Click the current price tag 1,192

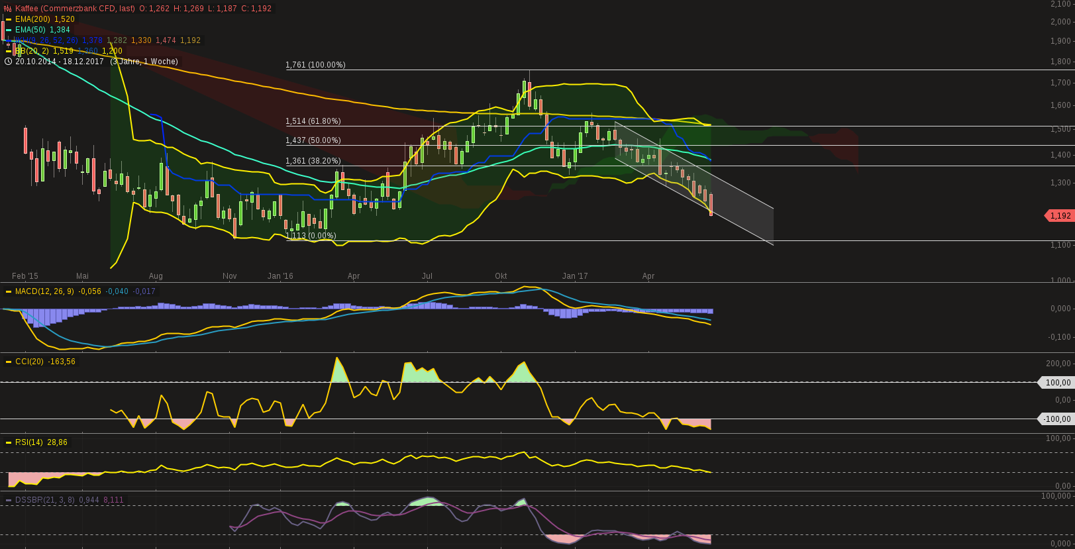tap(1060, 216)
